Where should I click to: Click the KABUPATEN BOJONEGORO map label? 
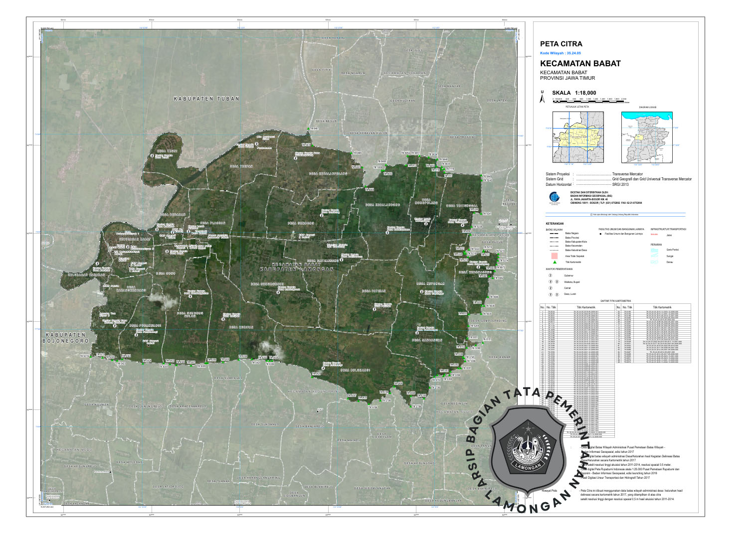point(66,338)
